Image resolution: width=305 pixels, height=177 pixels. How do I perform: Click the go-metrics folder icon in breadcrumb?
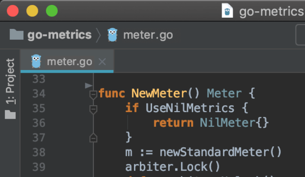click(17, 34)
